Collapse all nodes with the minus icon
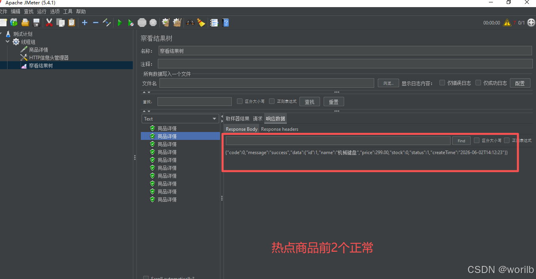 click(95, 23)
